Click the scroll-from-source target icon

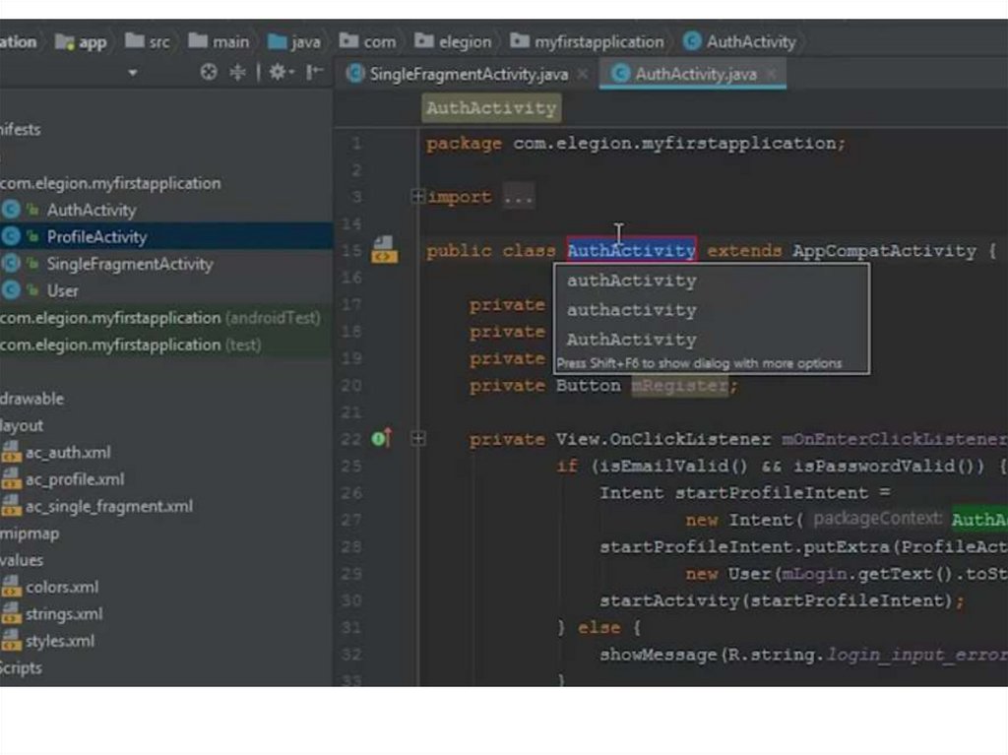[208, 72]
